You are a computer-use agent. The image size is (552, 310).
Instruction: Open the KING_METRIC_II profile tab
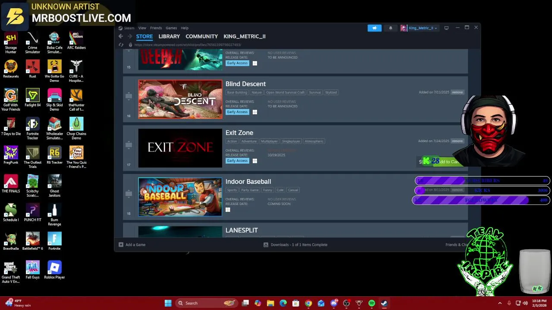245,37
